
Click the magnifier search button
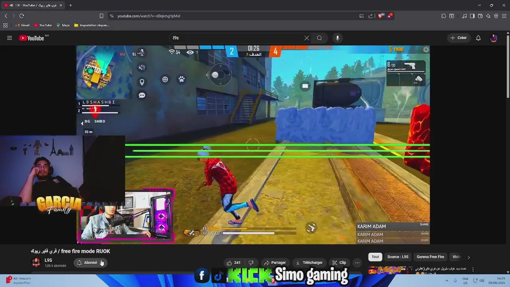[320, 38]
